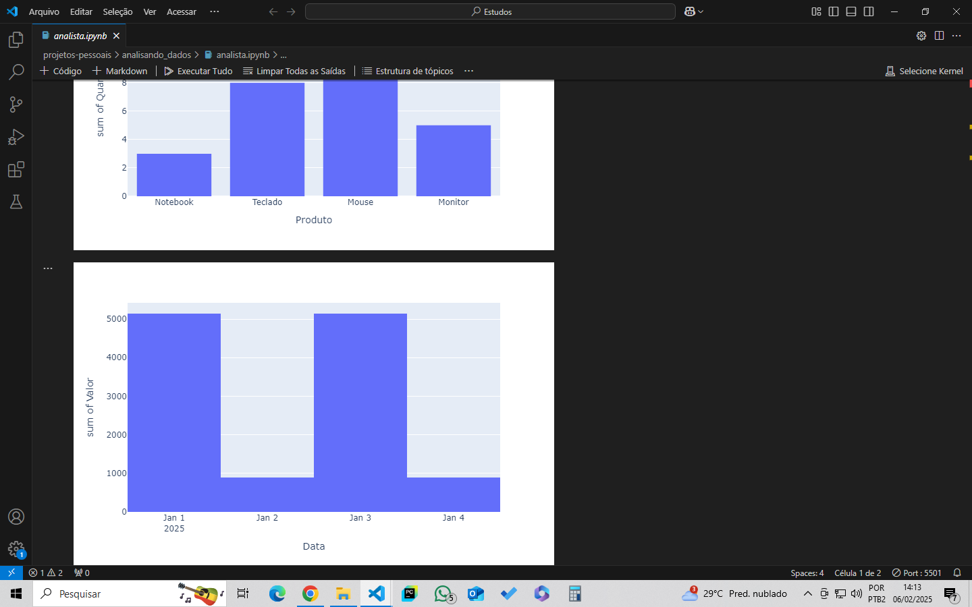This screenshot has height=607, width=972.
Task: Open the Windows Start menu
Action: tap(16, 594)
